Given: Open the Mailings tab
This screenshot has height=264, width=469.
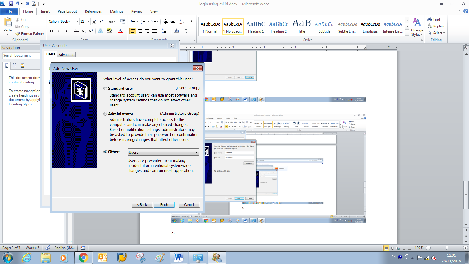Looking at the screenshot, I should (116, 11).
